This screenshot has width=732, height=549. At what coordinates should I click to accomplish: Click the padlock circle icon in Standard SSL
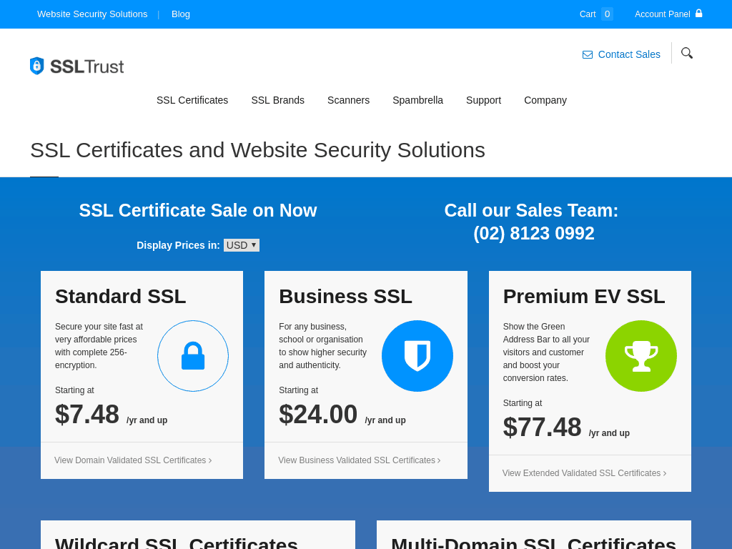[193, 356]
